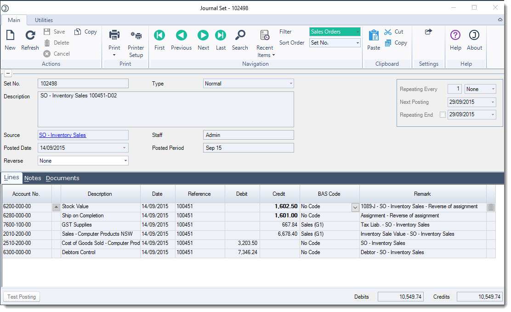Follow the SO - Inventory Sales source link

[x=62, y=135]
